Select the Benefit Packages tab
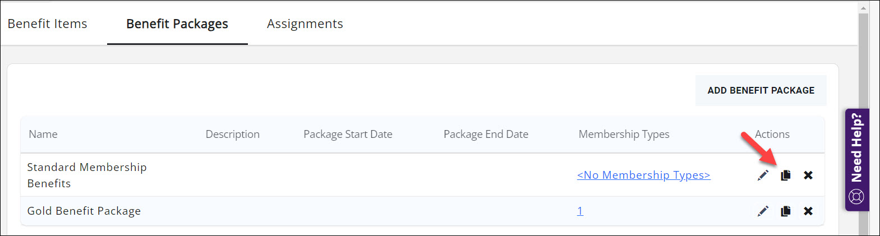This screenshot has height=236, width=880. click(177, 24)
